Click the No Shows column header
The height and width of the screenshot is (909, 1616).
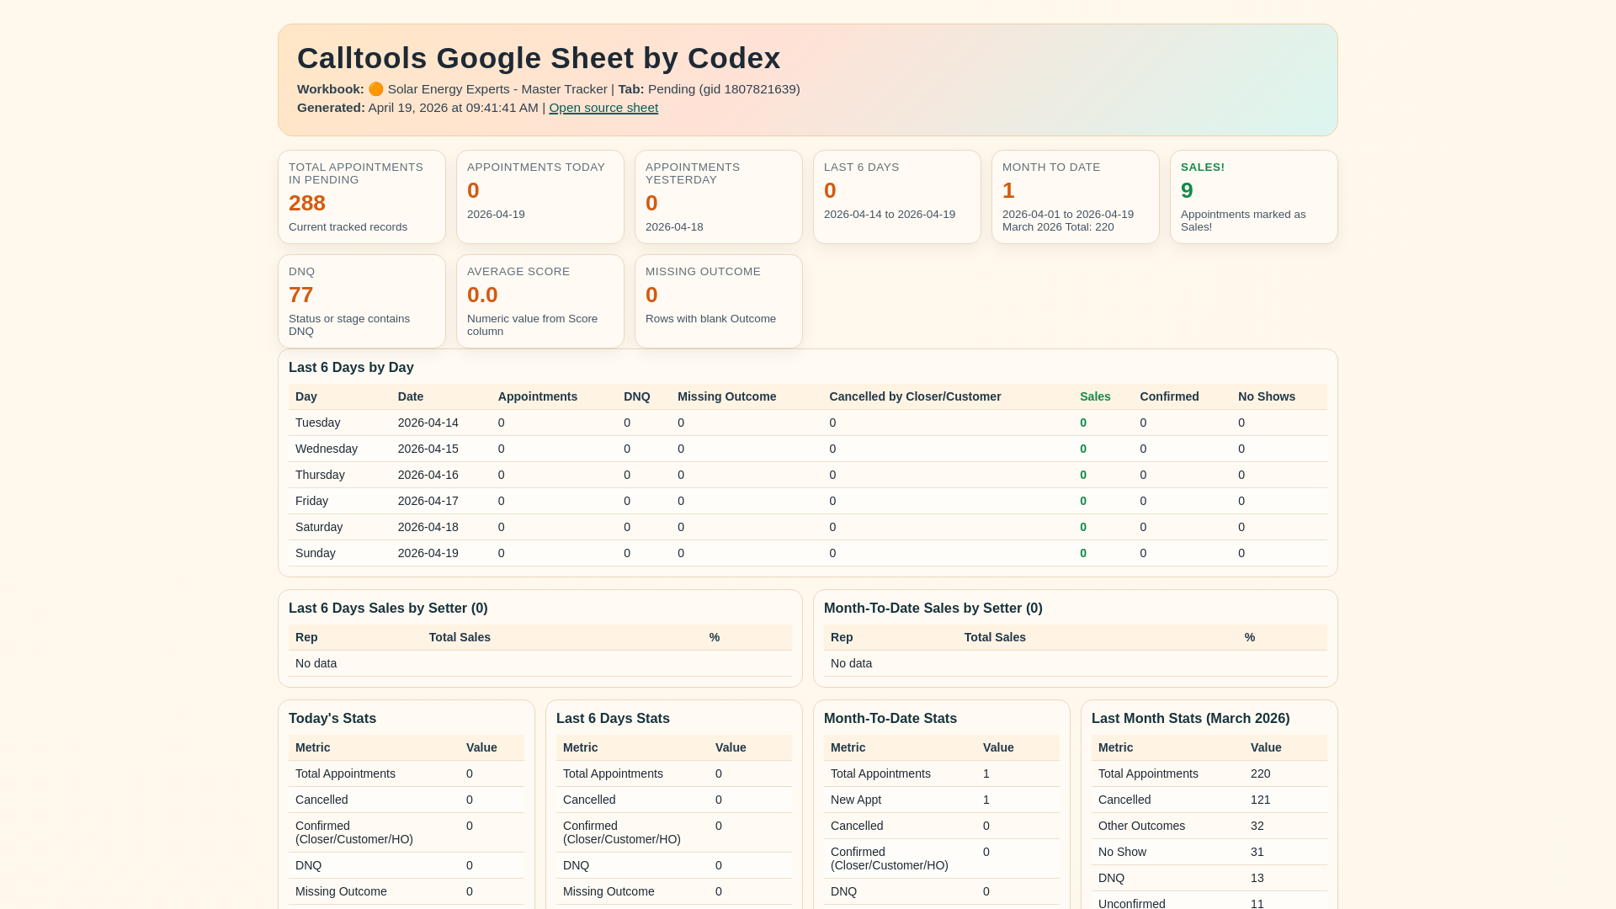coord(1267,396)
